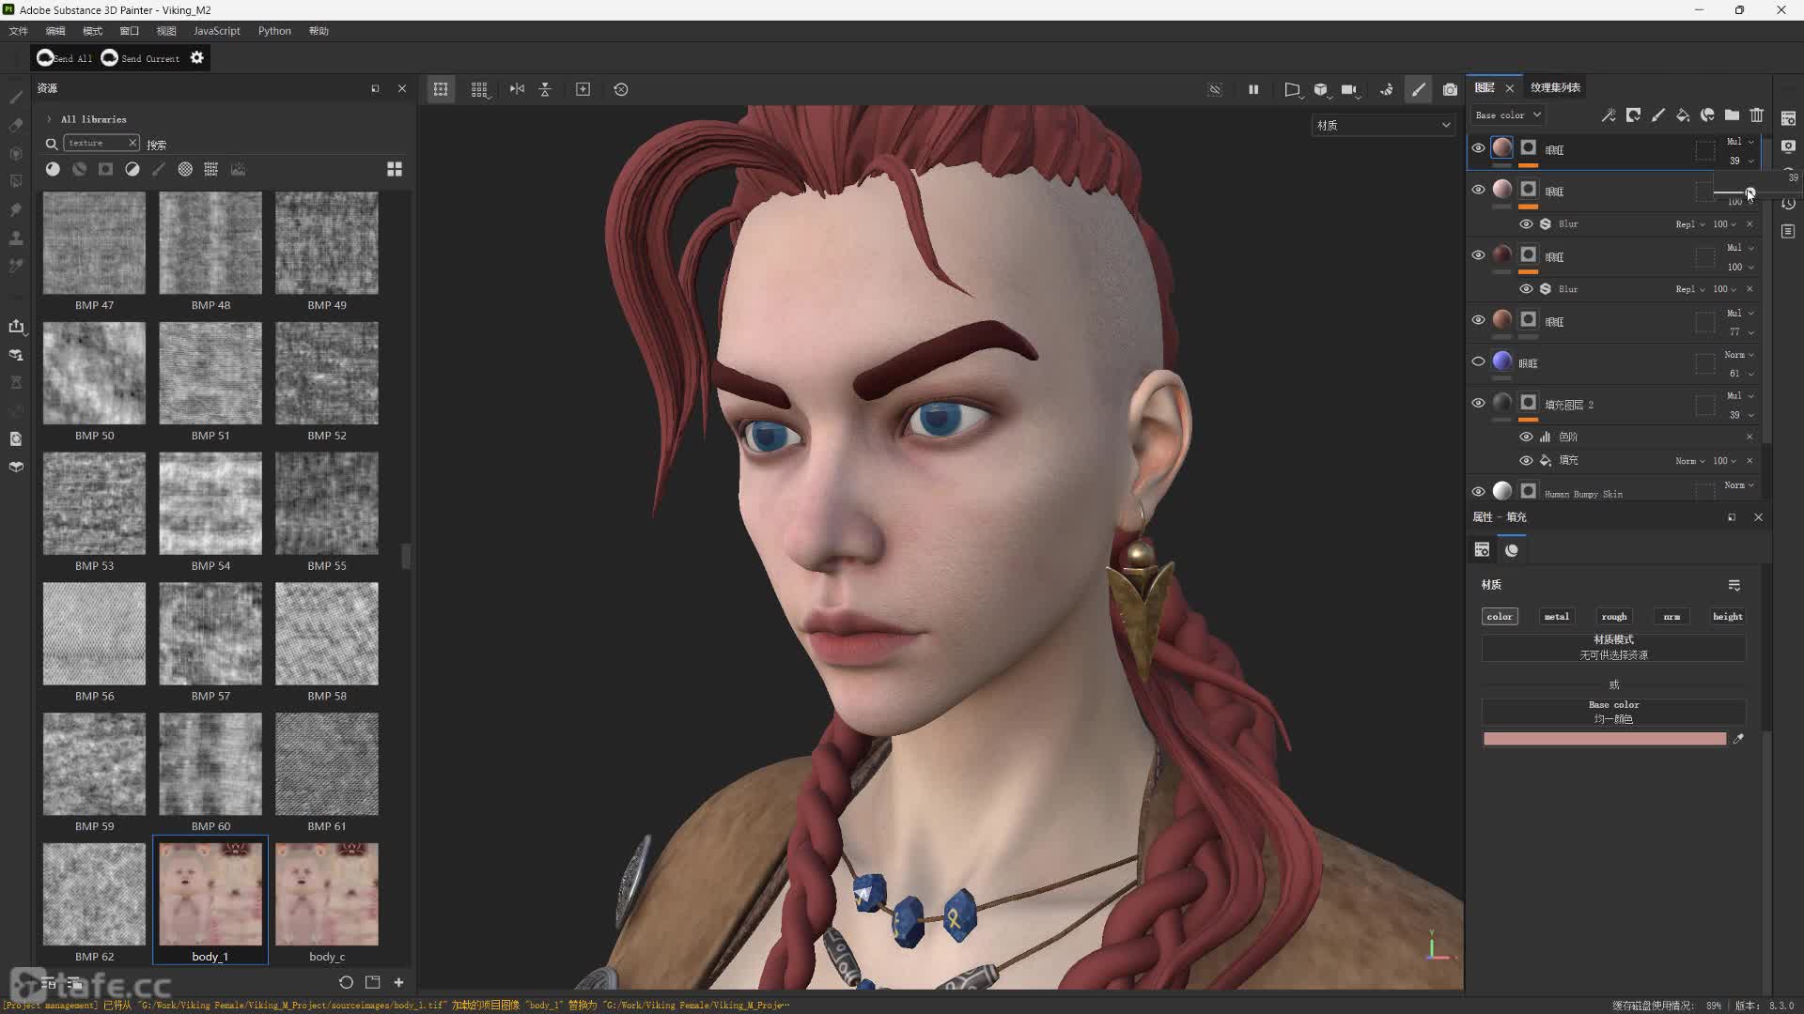Switch to the 纹理集列表 tab

point(1555,87)
